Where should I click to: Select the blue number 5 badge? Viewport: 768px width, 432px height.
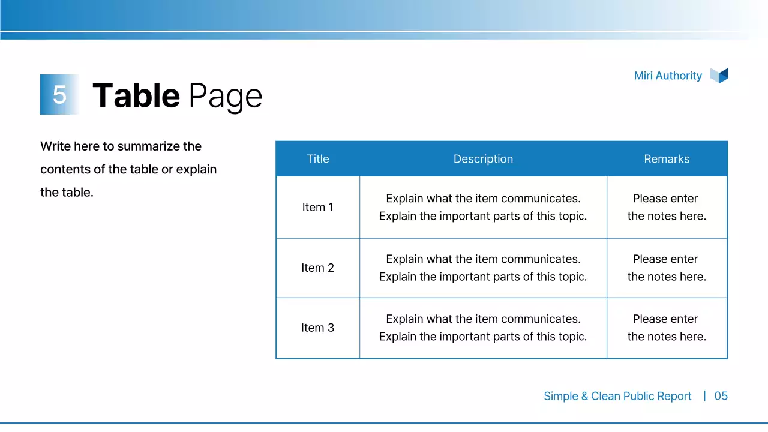point(59,95)
